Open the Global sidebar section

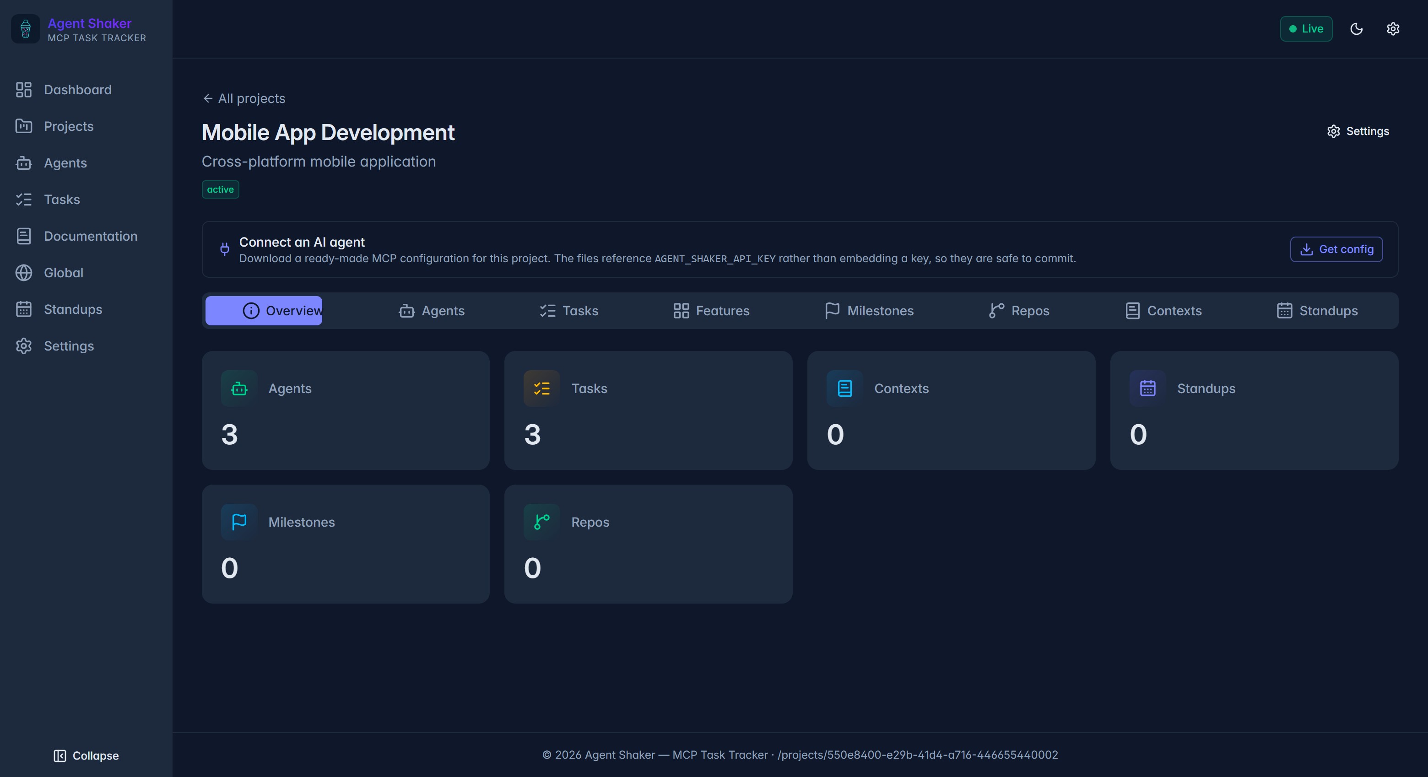click(86, 273)
